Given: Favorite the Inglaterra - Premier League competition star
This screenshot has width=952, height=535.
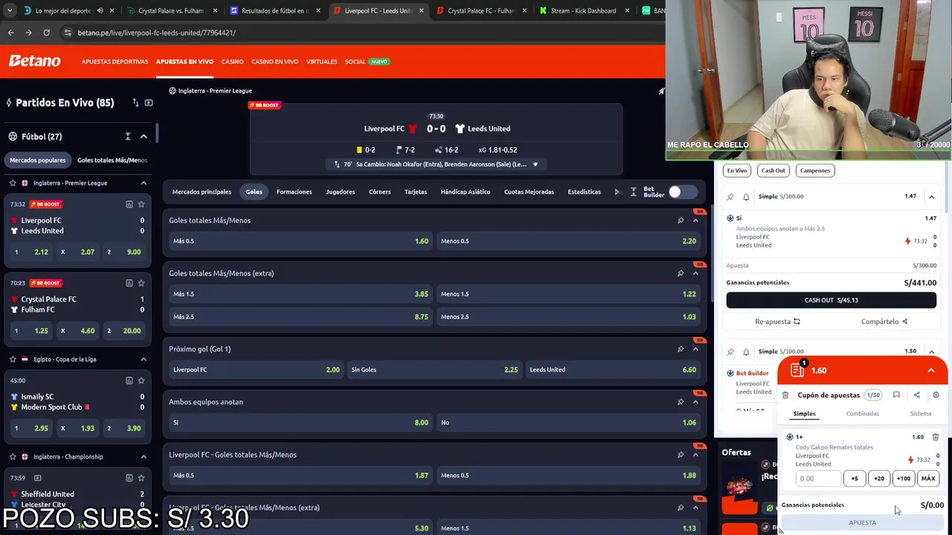Looking at the screenshot, I should tap(13, 183).
